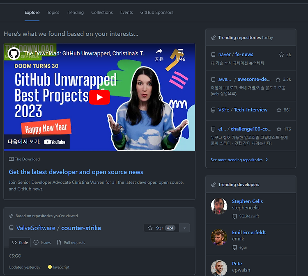The image size is (308, 276).
Task: Click the repo icon beside el...
Action: [213, 129]
